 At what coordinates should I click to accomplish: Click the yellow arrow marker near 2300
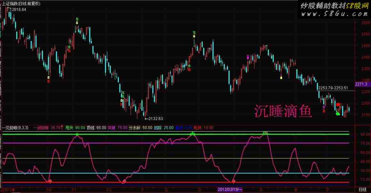click(x=281, y=77)
